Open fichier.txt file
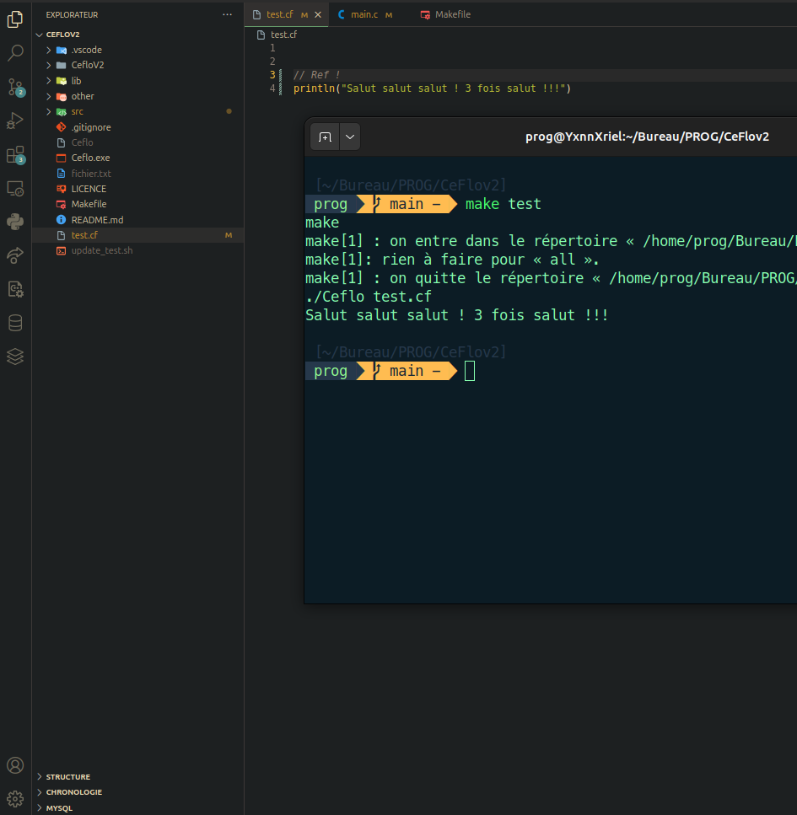 137,174
